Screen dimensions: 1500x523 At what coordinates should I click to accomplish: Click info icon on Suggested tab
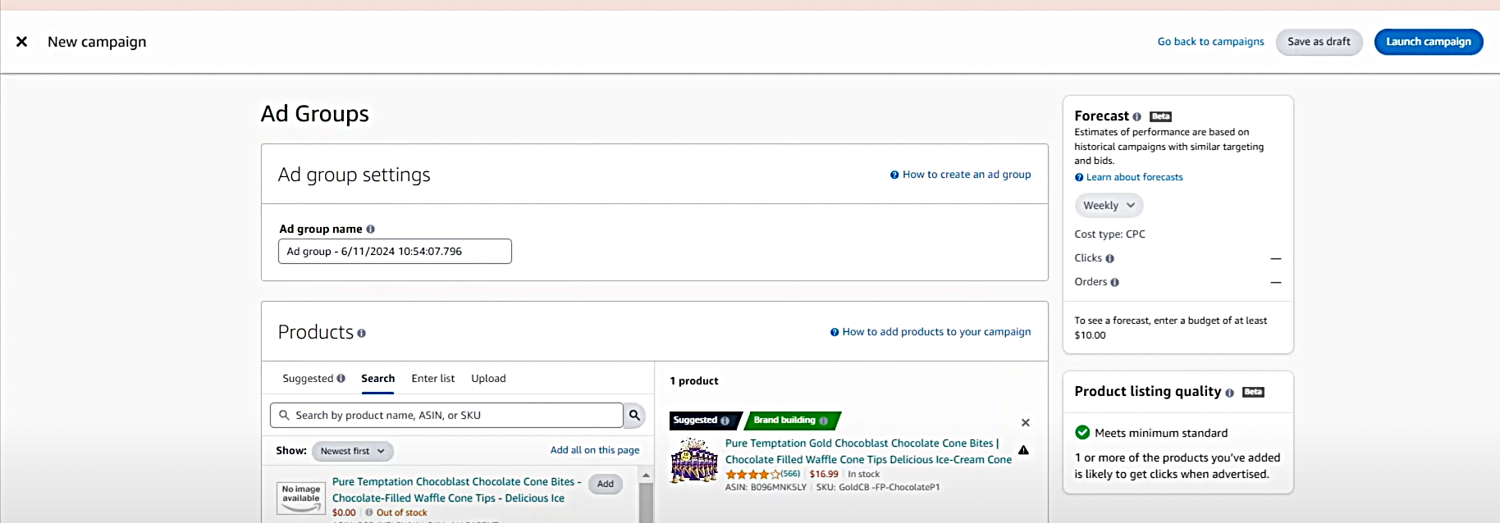click(341, 379)
